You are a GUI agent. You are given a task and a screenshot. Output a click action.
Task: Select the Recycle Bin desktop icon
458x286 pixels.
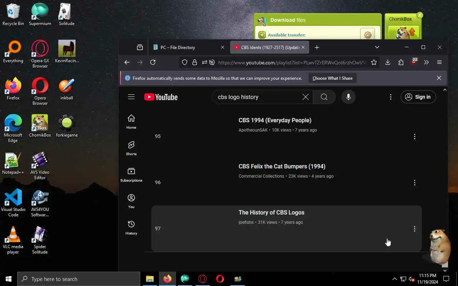point(13,15)
